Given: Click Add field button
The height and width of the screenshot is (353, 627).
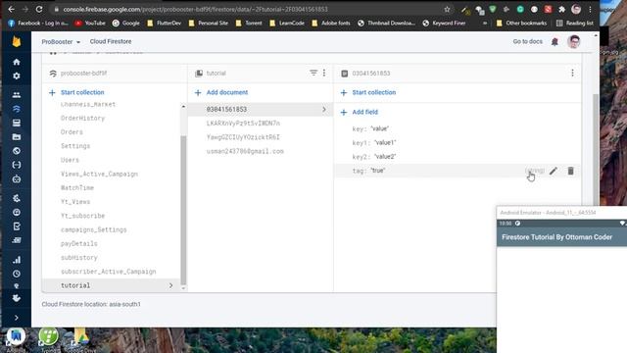Looking at the screenshot, I should coord(360,112).
